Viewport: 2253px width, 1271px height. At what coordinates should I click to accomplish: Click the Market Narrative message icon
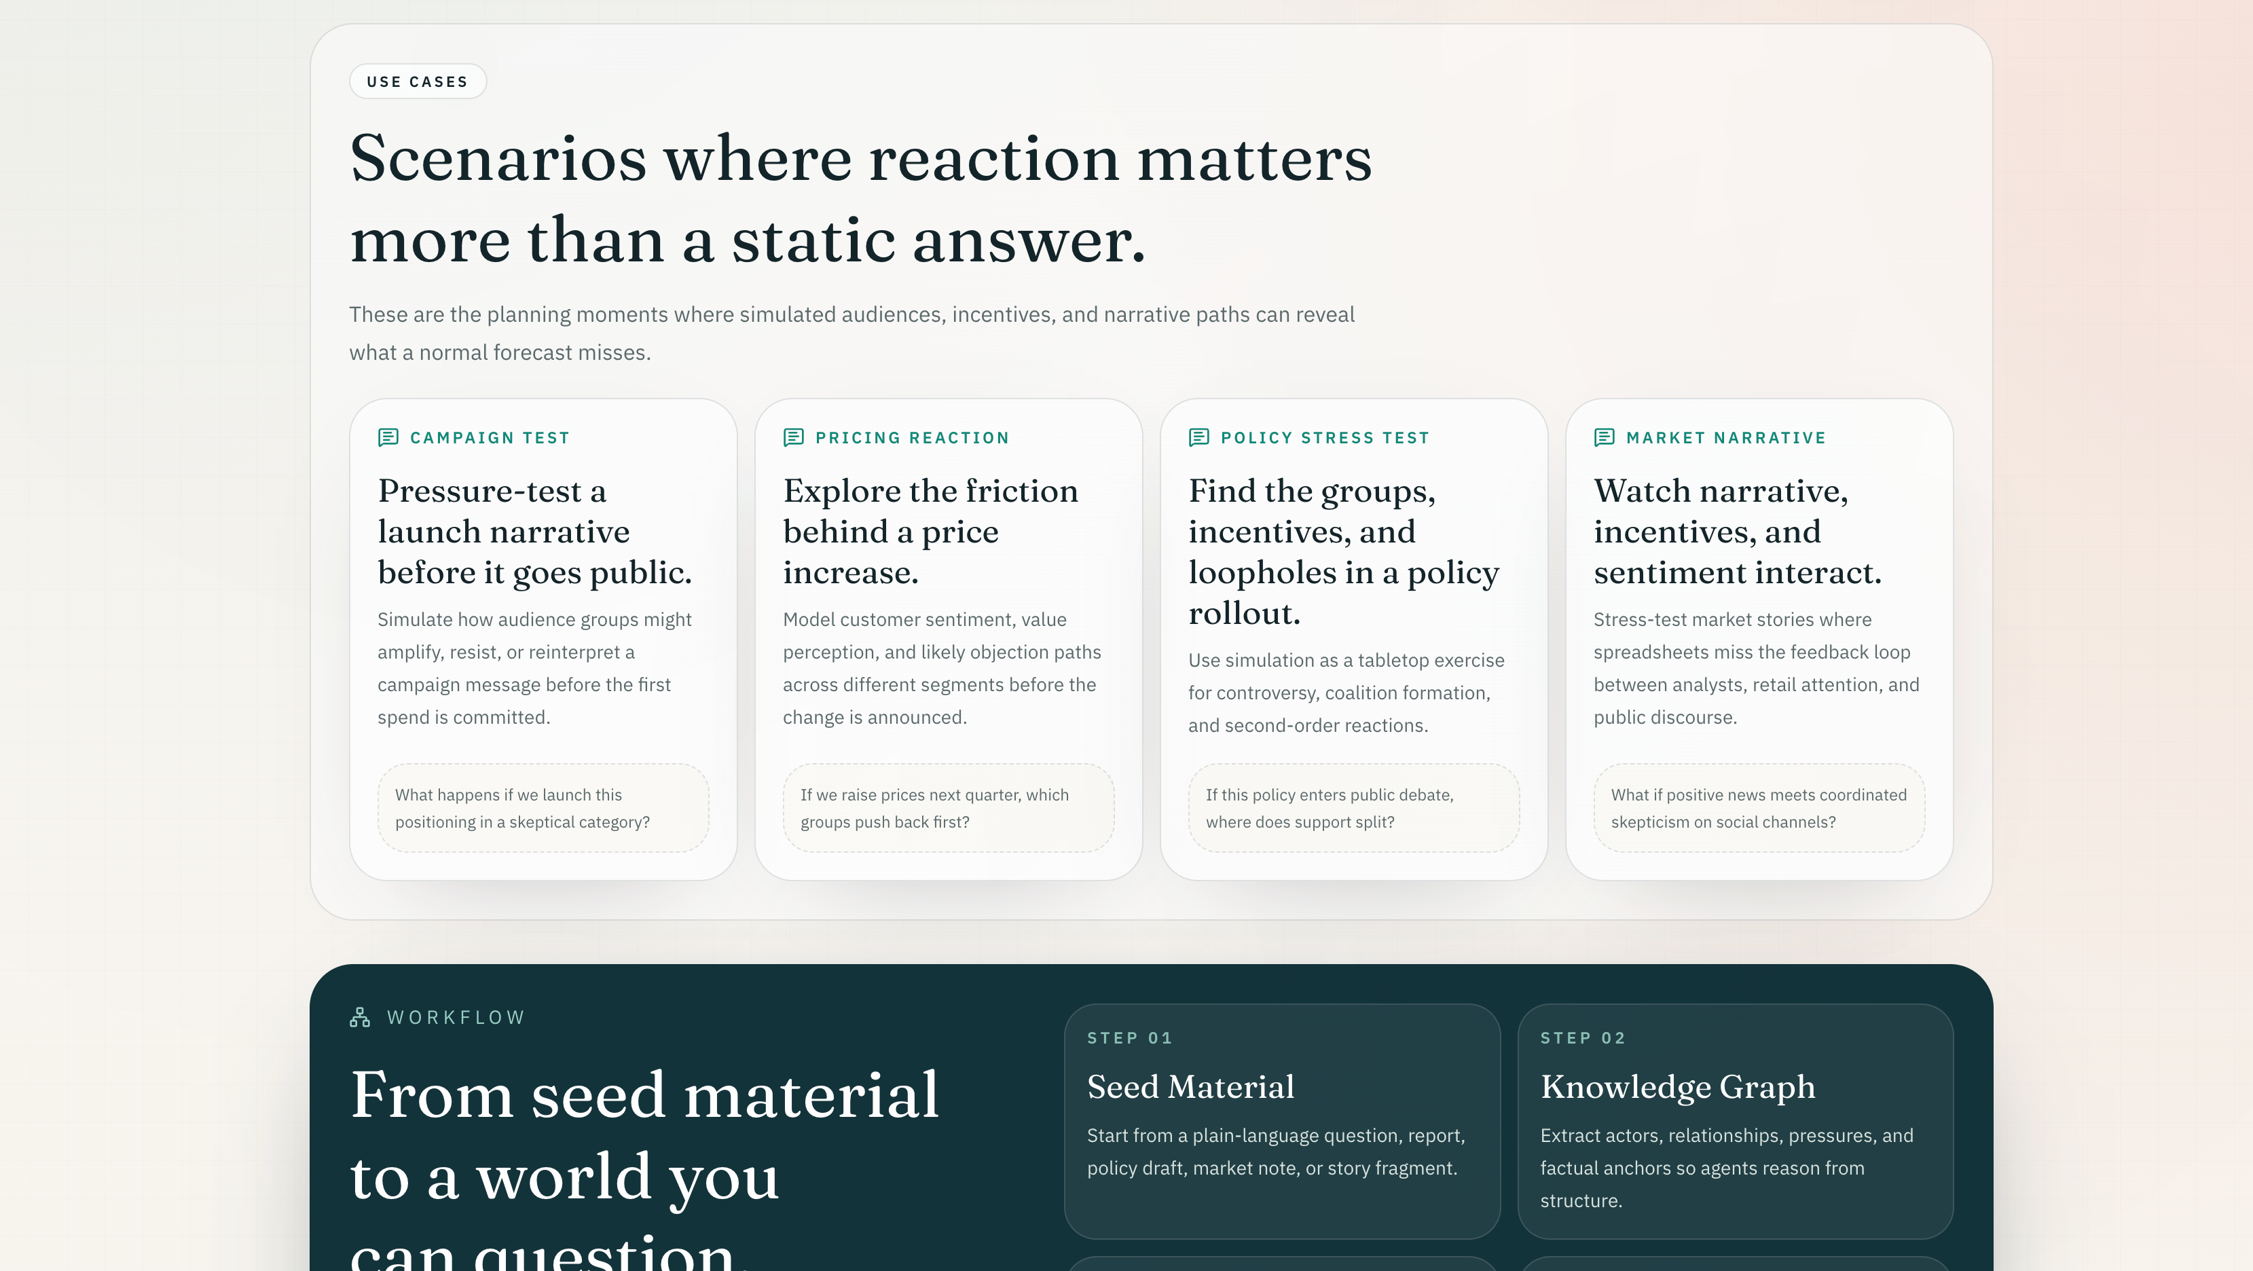pos(1604,437)
